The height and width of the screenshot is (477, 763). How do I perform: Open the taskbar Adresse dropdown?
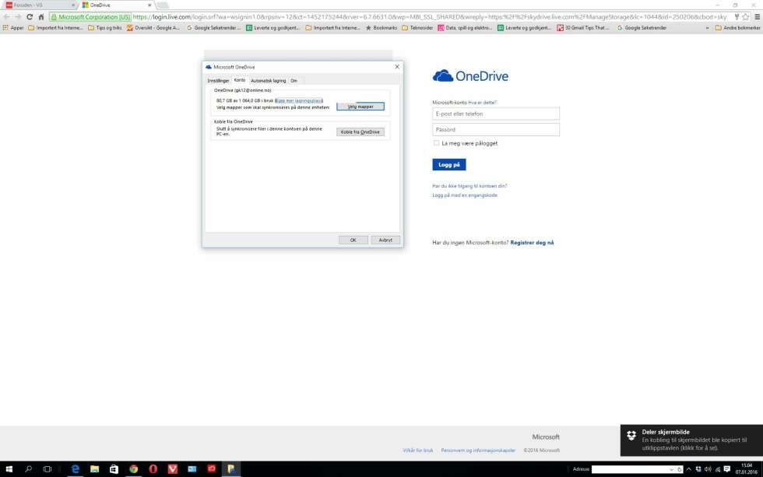click(672, 469)
